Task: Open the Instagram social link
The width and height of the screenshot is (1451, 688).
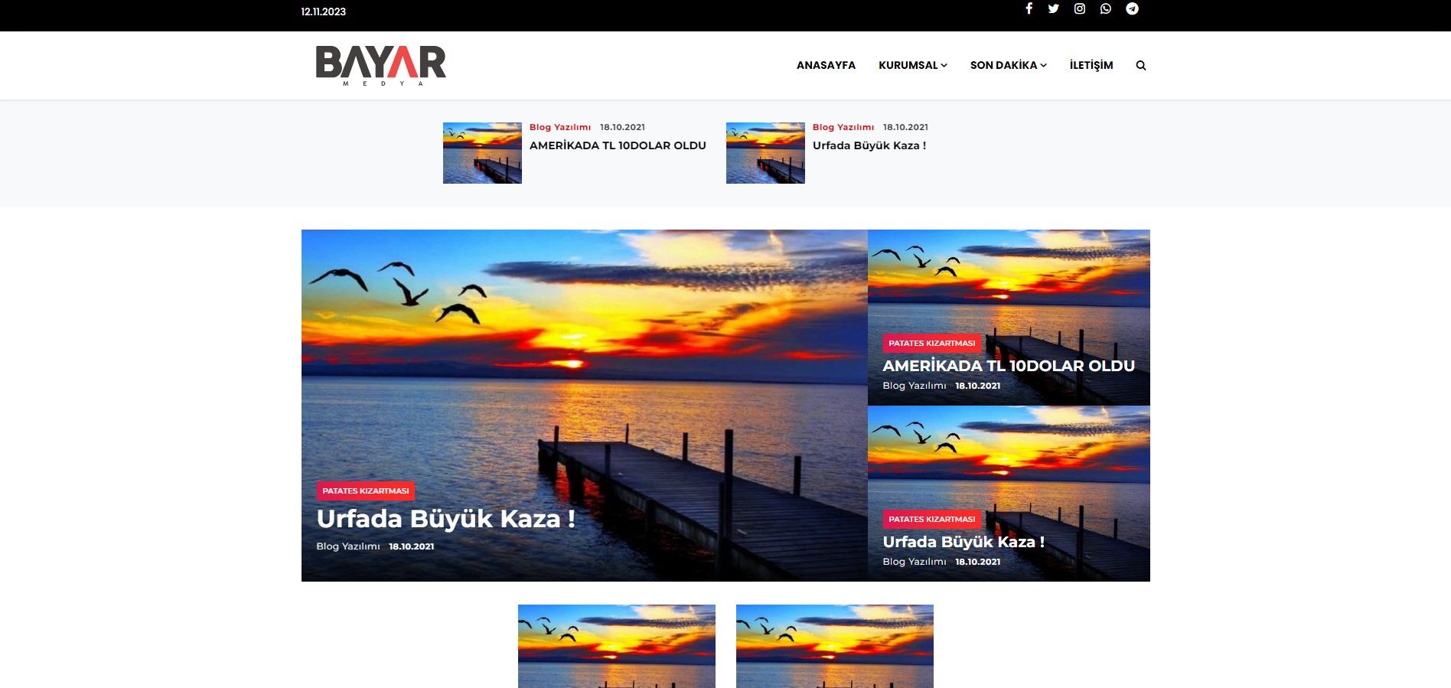Action: (1080, 8)
